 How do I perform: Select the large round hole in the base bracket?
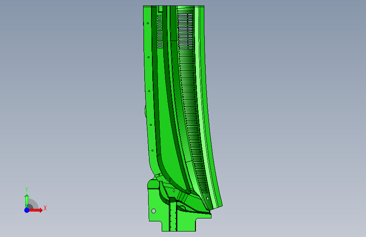click(x=154, y=211)
